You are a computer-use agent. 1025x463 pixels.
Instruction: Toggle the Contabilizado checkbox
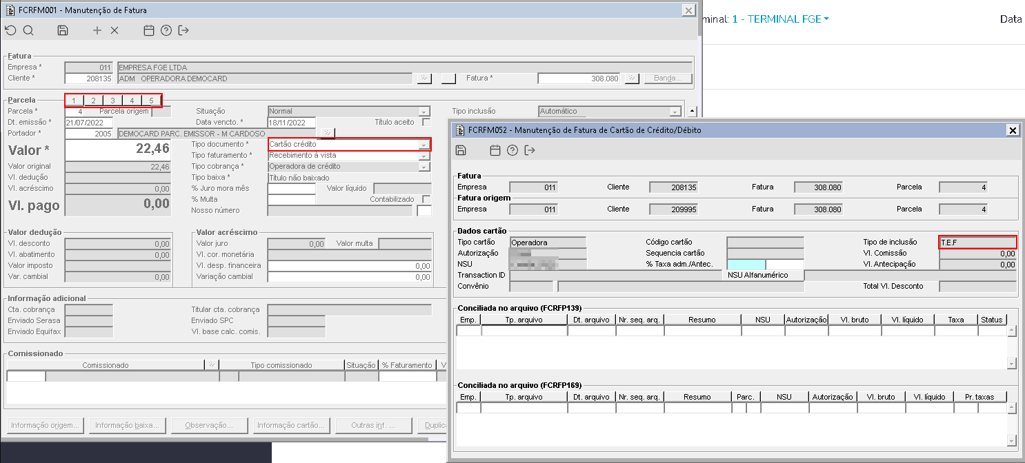point(426,199)
